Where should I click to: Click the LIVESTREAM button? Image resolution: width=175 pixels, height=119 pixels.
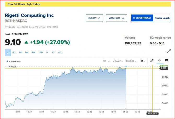[142, 18]
